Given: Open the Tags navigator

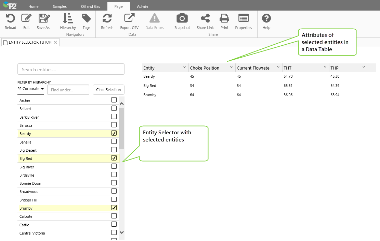Looking at the screenshot, I should click(x=87, y=19).
